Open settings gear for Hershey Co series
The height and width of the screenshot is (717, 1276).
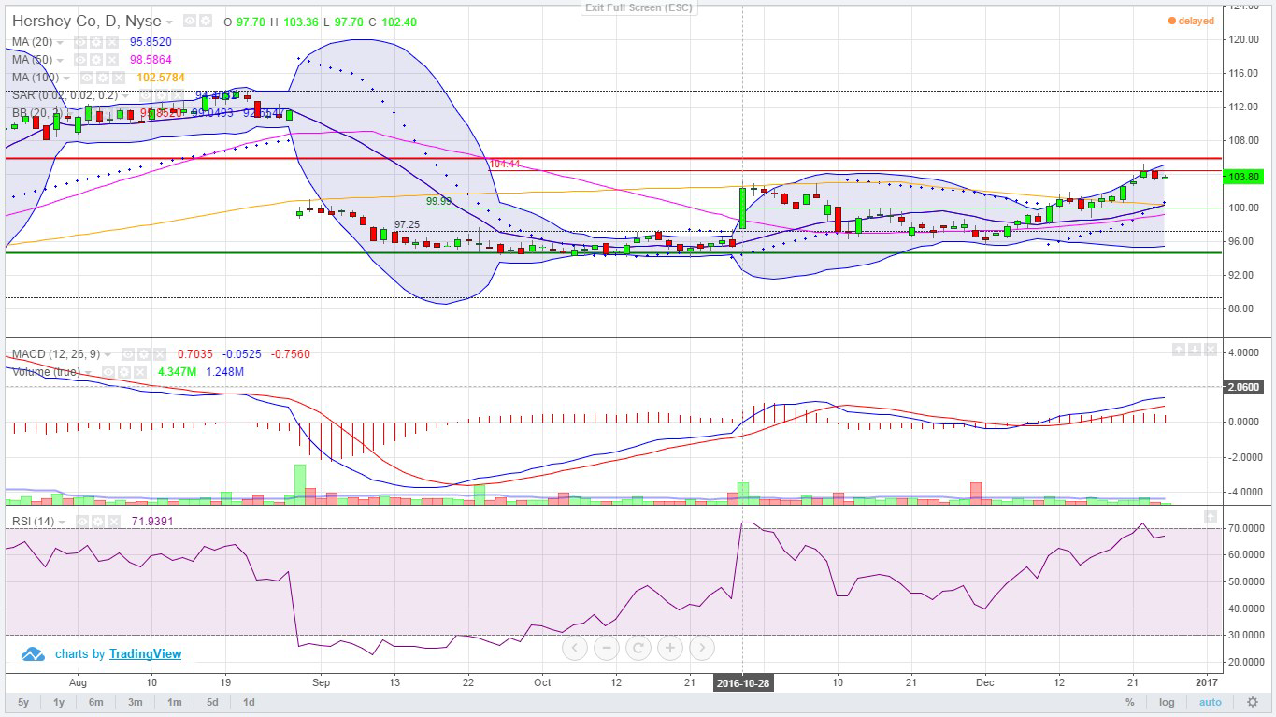pos(206,21)
